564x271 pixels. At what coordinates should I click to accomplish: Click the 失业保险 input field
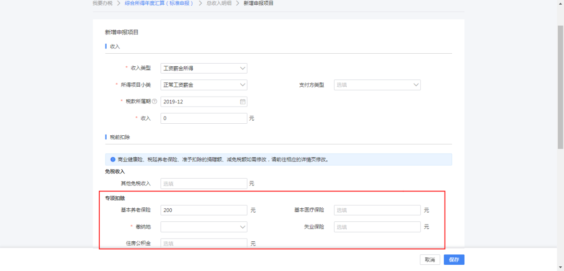coord(378,227)
